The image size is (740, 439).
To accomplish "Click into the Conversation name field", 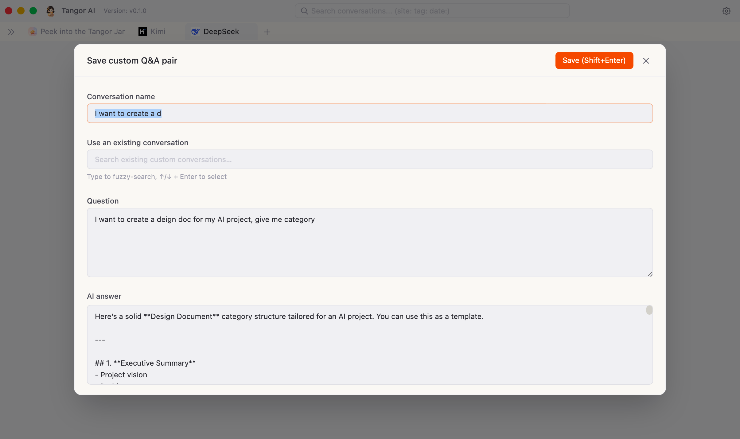I will [x=370, y=113].
